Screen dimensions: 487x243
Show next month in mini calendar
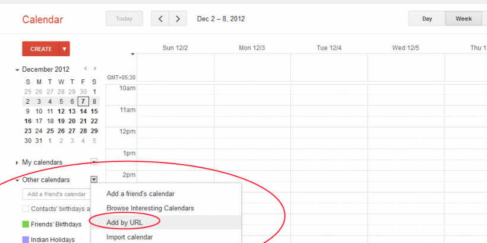(x=95, y=69)
